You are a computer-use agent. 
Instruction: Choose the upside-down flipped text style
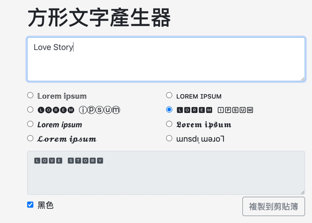click(x=169, y=138)
